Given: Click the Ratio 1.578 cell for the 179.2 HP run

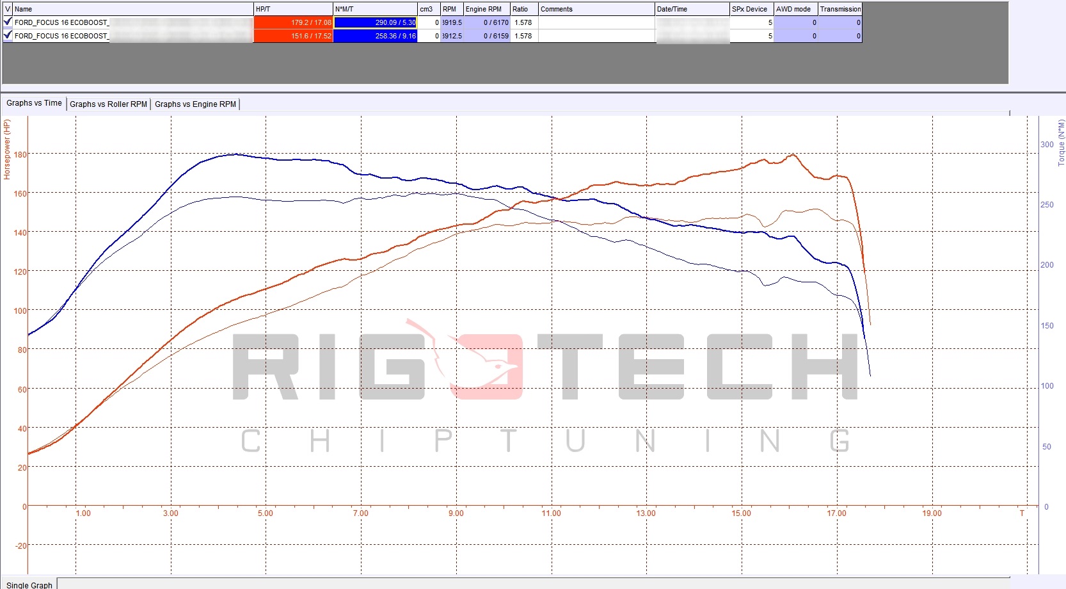Looking at the screenshot, I should (524, 22).
